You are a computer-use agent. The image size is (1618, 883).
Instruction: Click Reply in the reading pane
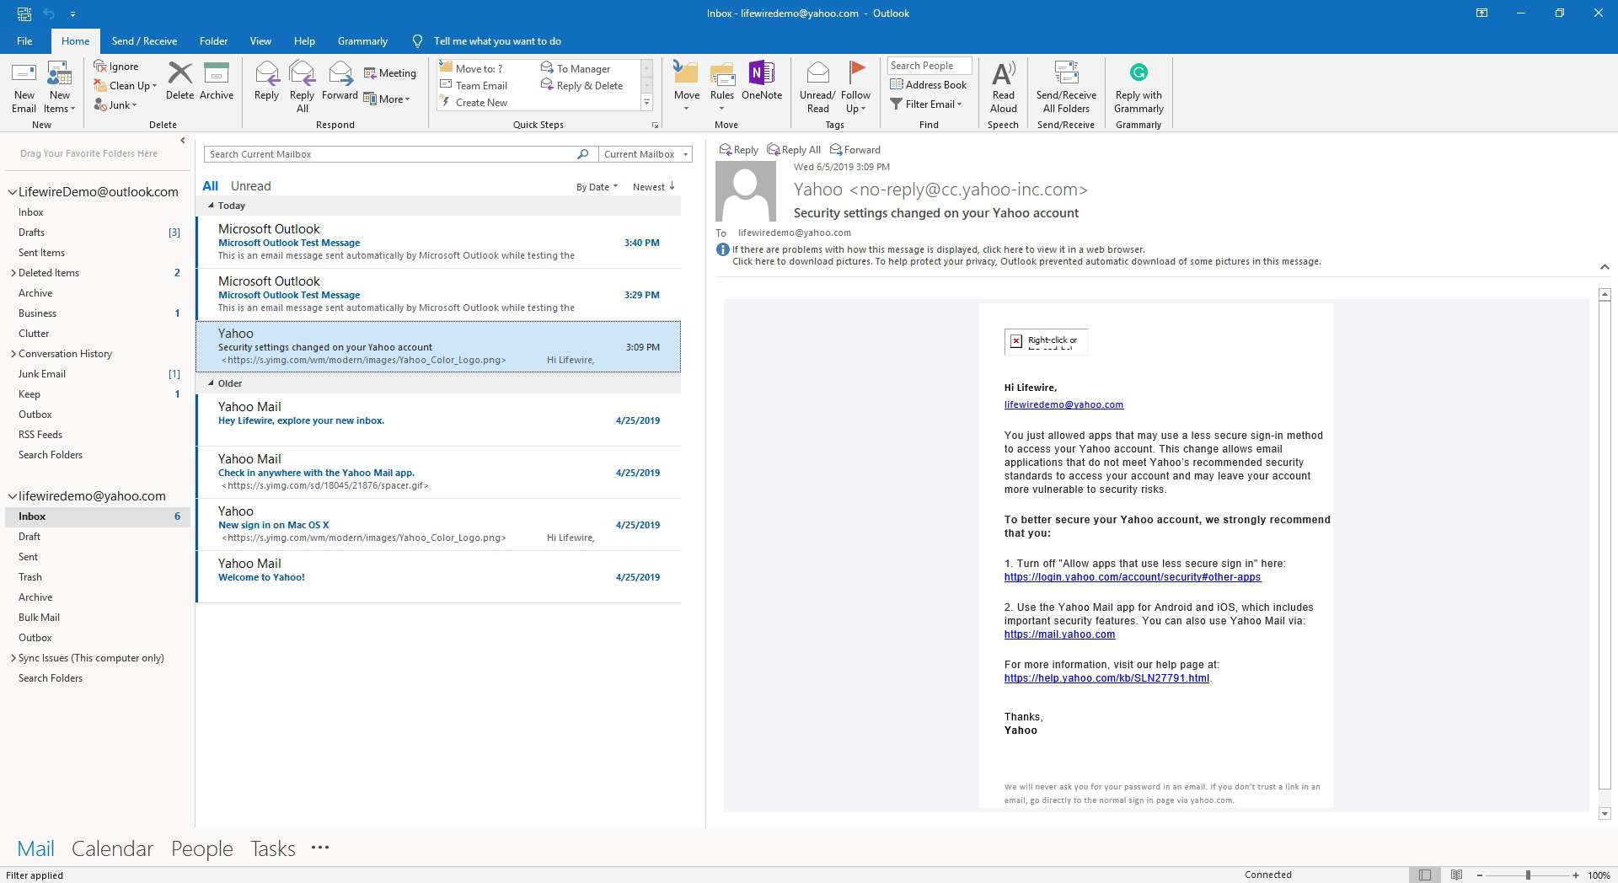[738, 150]
